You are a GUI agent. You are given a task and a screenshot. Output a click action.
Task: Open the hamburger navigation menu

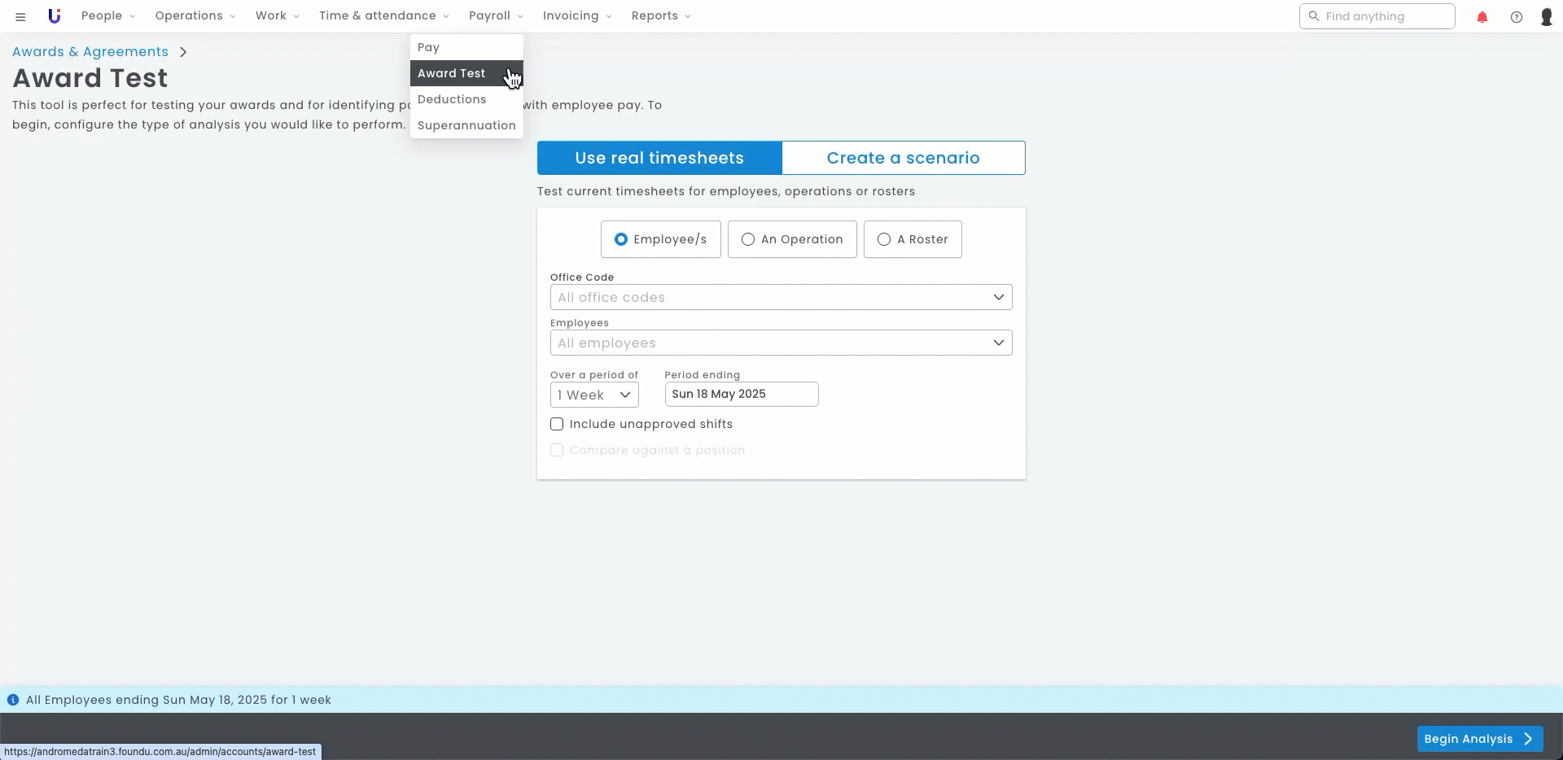[x=20, y=16]
